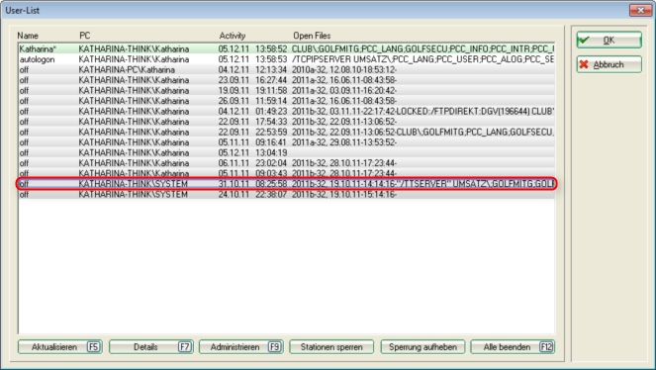Refresh the list with Aktualisieren
Image resolution: width=656 pixels, height=370 pixels.
click(x=60, y=347)
